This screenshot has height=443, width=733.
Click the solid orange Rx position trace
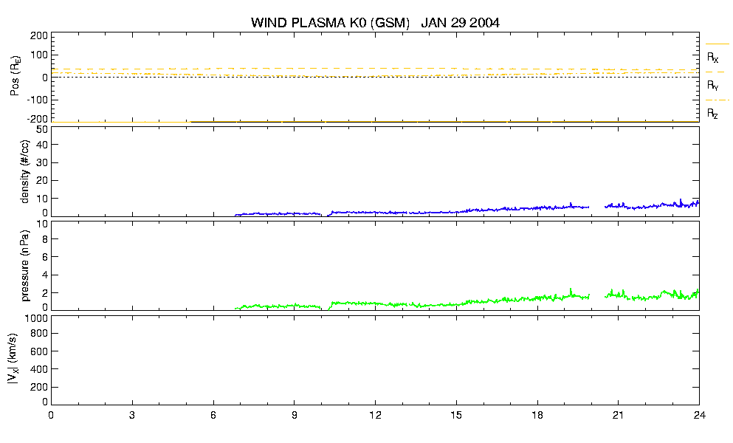tap(376, 122)
